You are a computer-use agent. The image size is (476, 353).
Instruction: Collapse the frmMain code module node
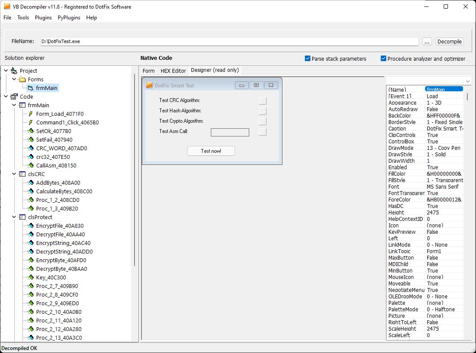(x=14, y=105)
